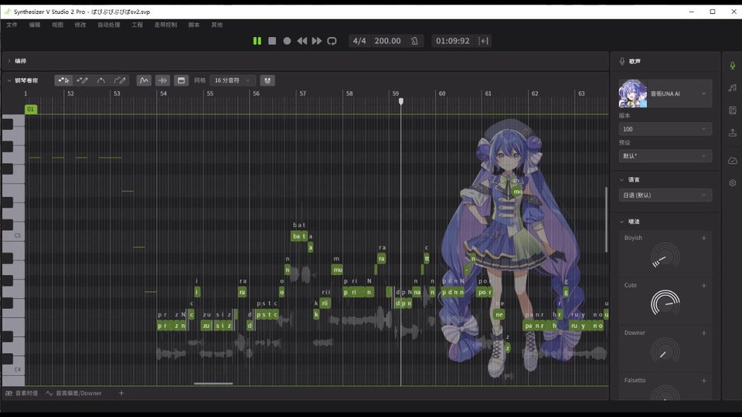Expand the 编排 arrangement panel

click(9, 61)
